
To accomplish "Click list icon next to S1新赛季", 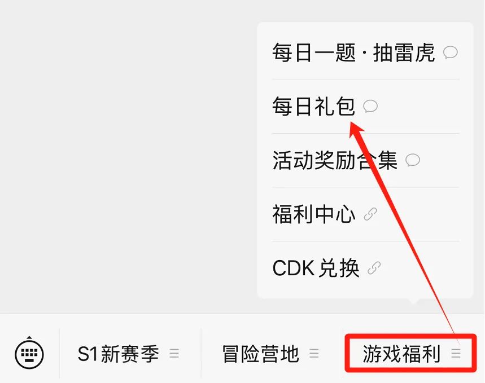I will click(x=174, y=353).
